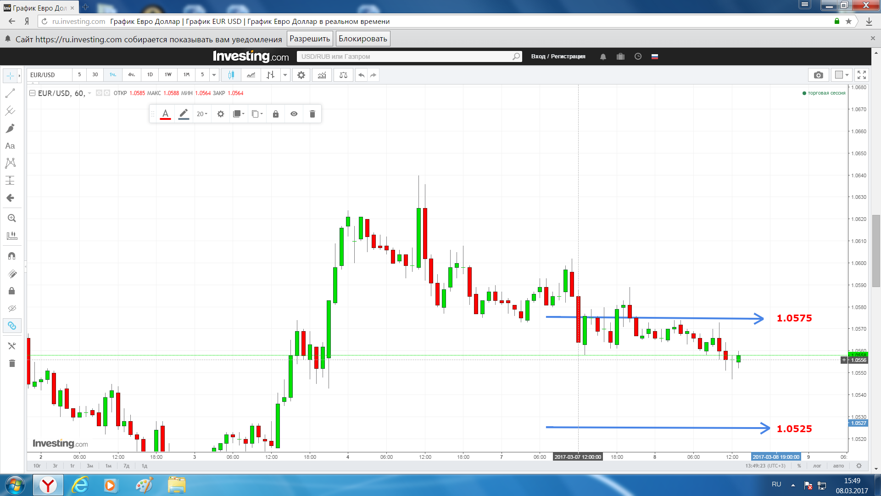Viewport: 881px width, 496px height.
Task: Delete selected drawing with trash icon
Action: point(312,114)
